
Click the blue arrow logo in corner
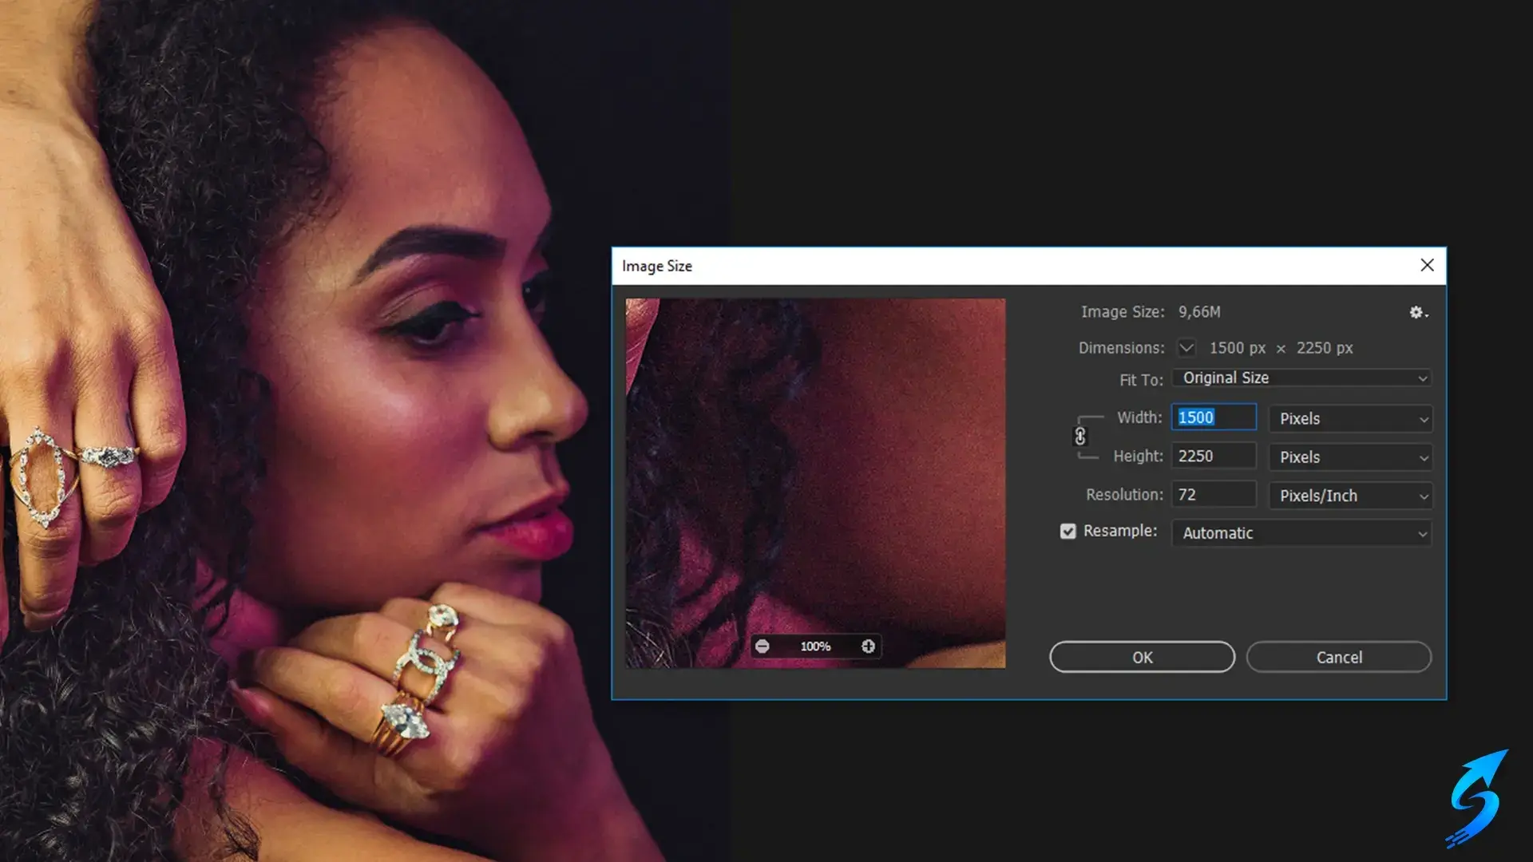click(x=1478, y=798)
